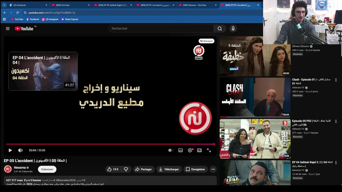Viewport: 342px width, 192px height.
Task: Open the Episode 05 P02 supermarket thumbnail
Action: point(255,139)
